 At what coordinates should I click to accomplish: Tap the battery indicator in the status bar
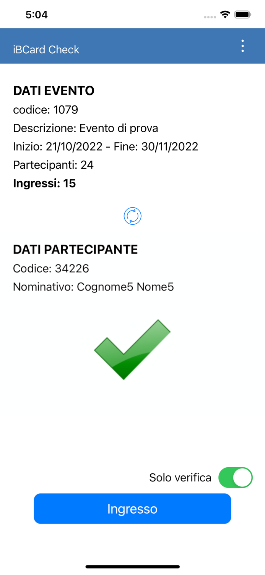click(x=241, y=14)
